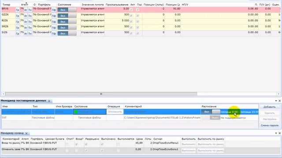The height and width of the screenshot is (158, 282).
Task: Click the Пф button in SRZ6 row
Action: click(x=54, y=28)
